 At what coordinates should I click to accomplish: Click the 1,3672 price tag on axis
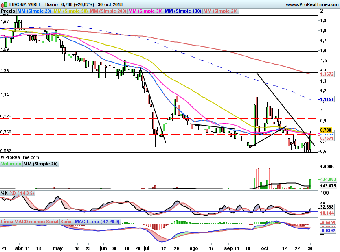[x=327, y=74]
